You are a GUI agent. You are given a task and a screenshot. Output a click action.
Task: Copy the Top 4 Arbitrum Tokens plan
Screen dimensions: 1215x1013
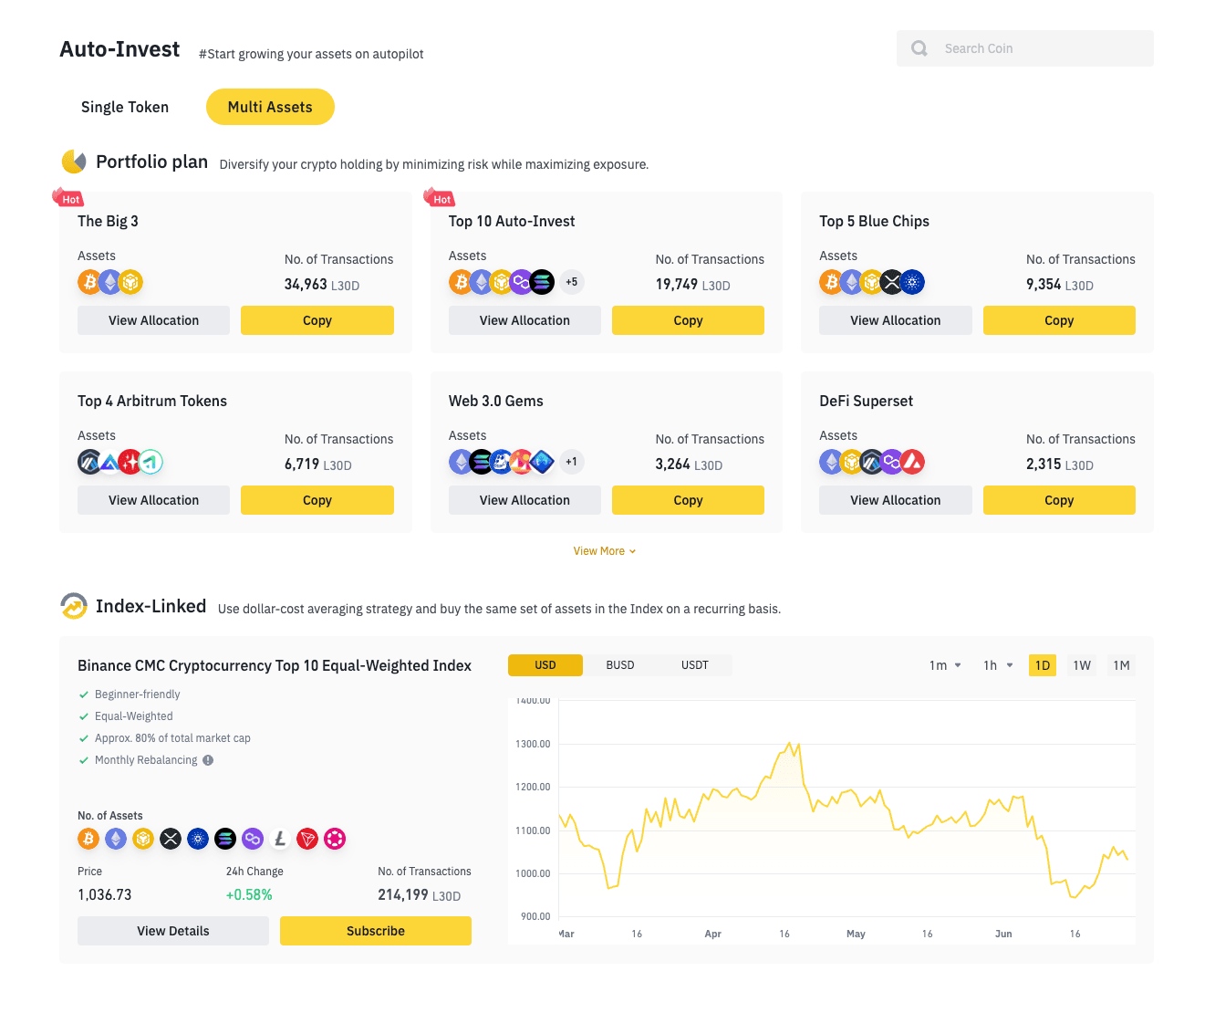tap(317, 500)
